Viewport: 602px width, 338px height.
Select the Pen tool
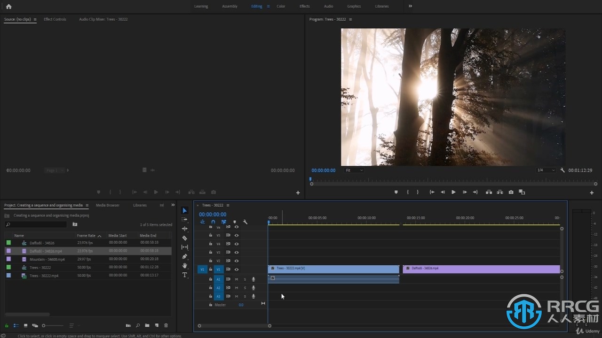pos(185,256)
